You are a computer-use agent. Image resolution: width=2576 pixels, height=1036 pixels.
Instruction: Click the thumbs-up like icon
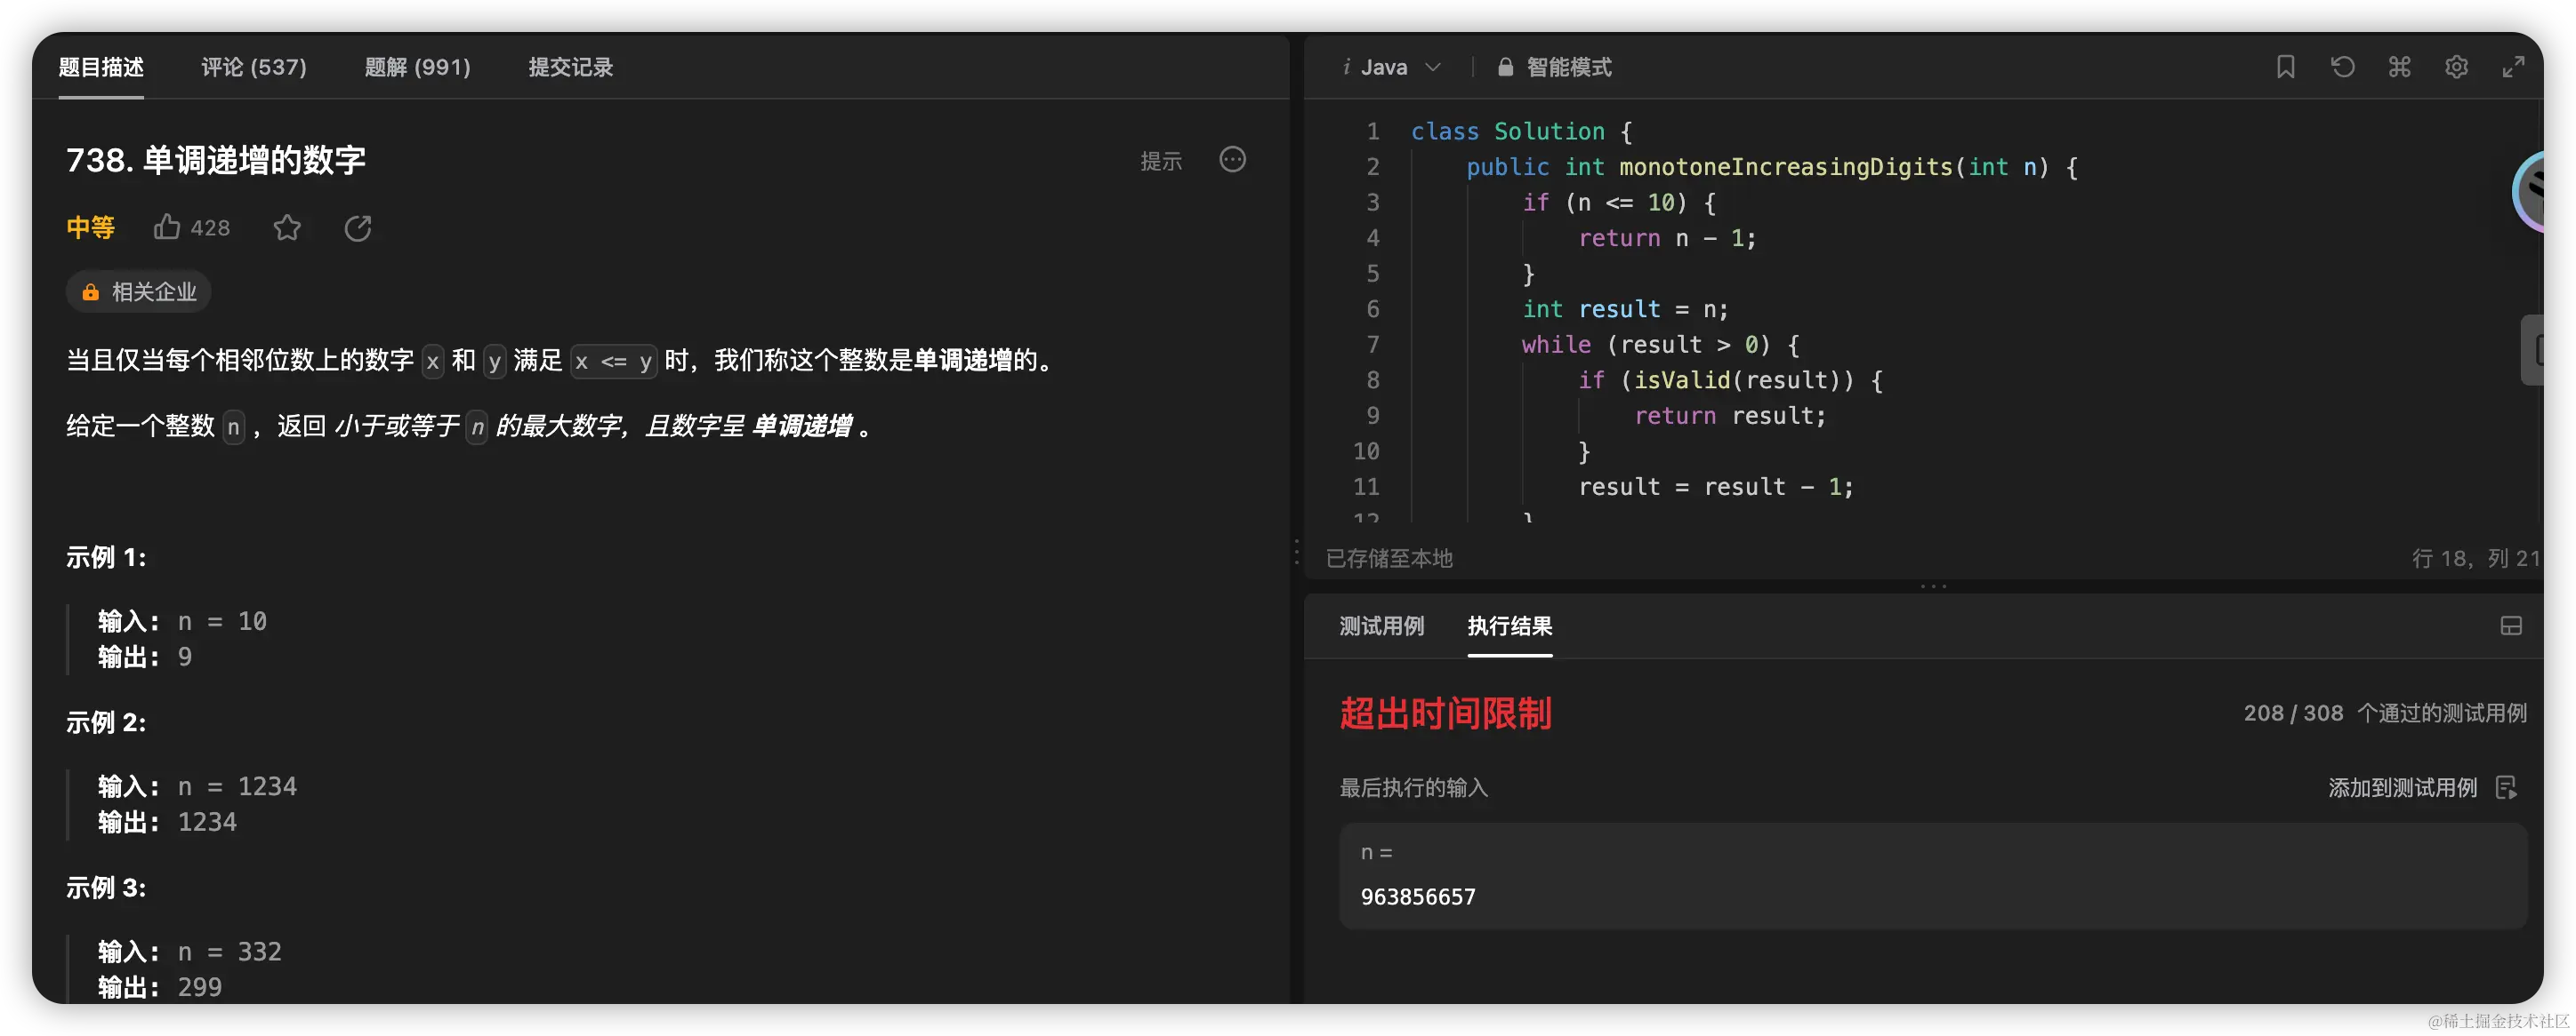point(167,227)
